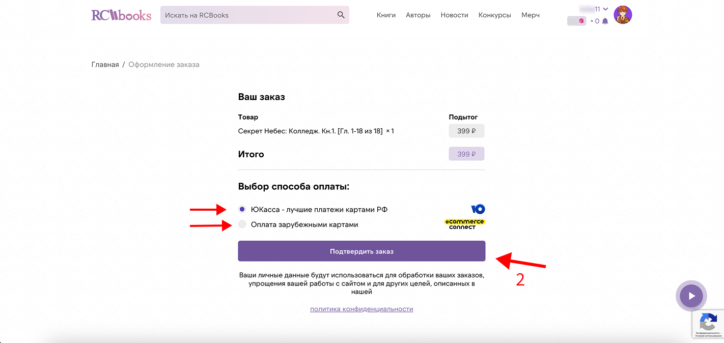The width and height of the screenshot is (724, 343).
Task: Click the Искать на RCBooks search field
Action: [x=247, y=15]
